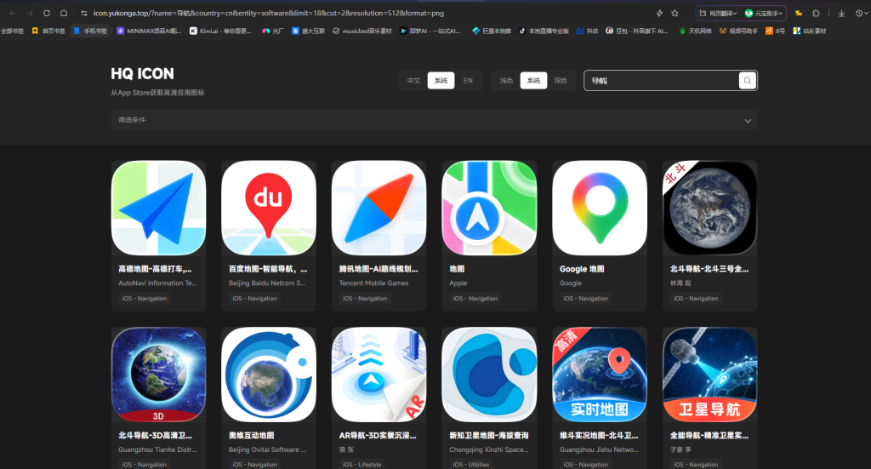This screenshot has height=469, width=871.
Task: Open the 抖店 bookmark
Action: [x=587, y=31]
